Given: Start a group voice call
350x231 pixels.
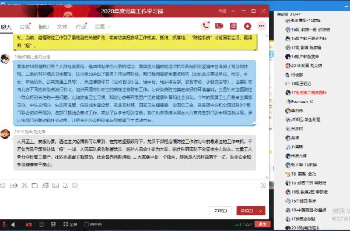Looking at the screenshot, I should (205, 26).
